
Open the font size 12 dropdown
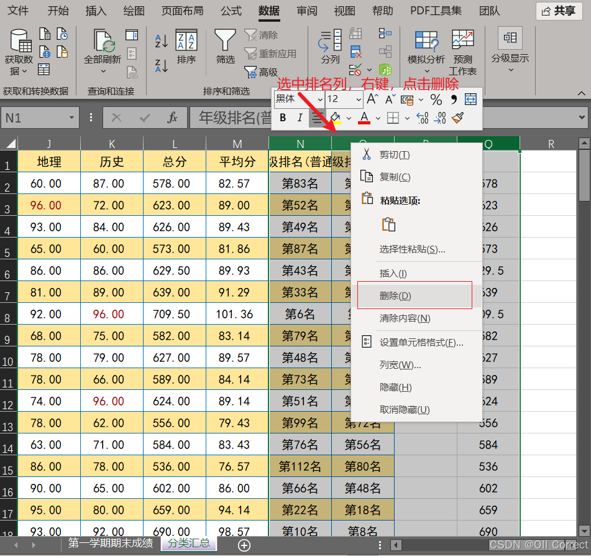pos(359,100)
